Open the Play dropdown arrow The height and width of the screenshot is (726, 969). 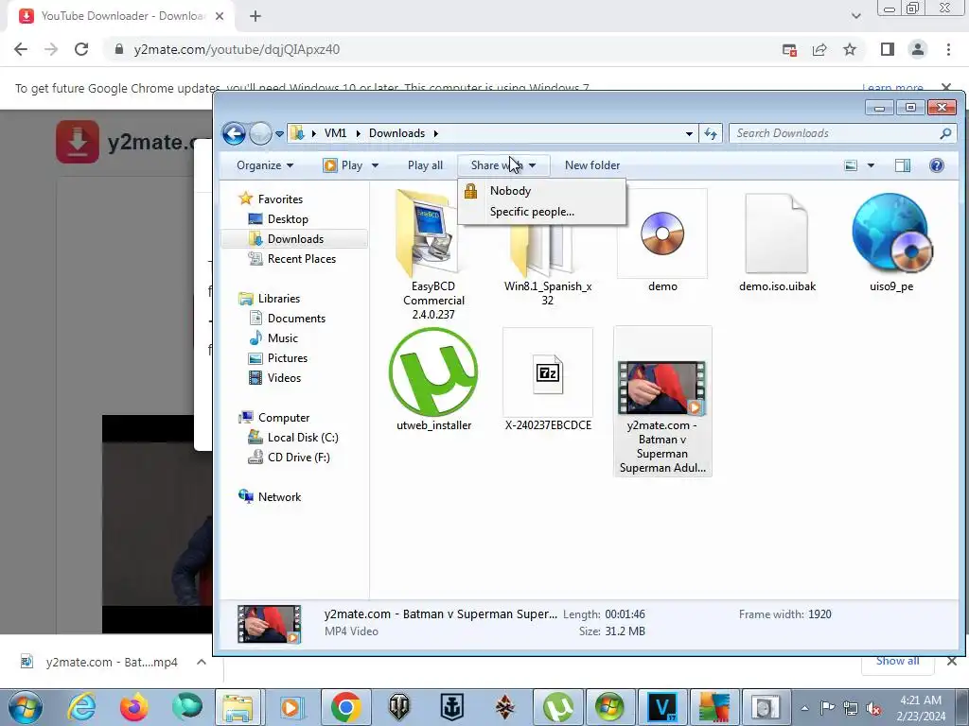(x=375, y=165)
